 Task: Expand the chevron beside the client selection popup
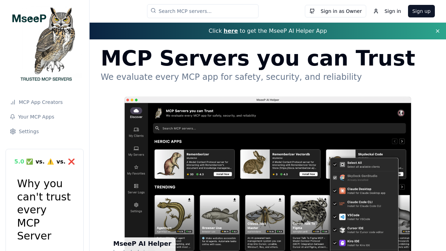402,187
